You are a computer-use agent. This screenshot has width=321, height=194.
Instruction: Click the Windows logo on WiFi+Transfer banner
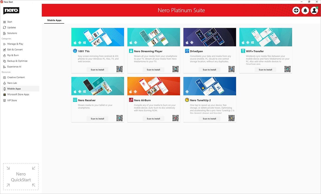click(252, 43)
